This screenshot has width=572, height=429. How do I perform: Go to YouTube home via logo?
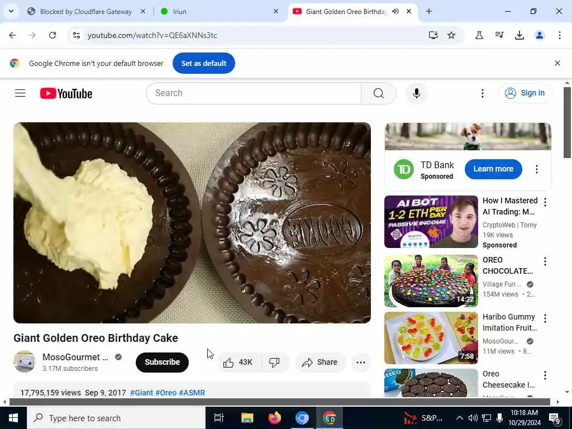point(66,93)
